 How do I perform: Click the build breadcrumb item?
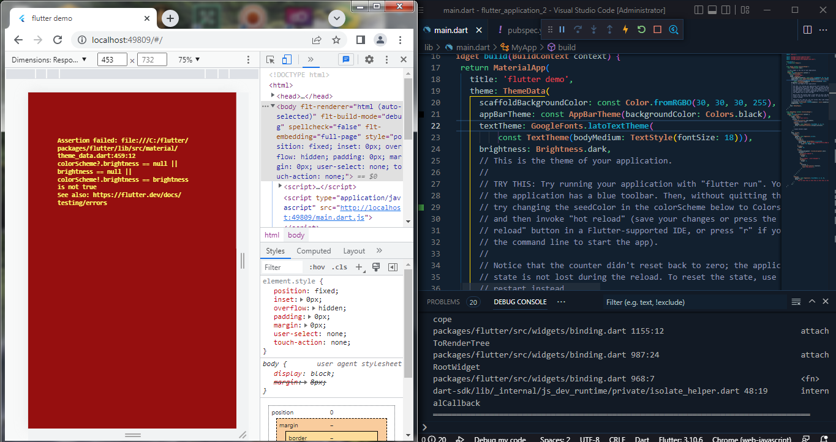click(562, 47)
